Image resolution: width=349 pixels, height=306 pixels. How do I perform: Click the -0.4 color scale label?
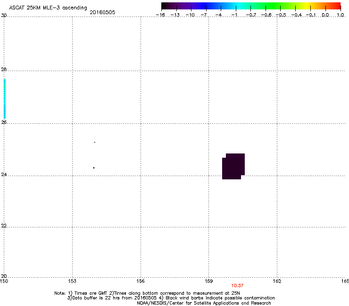tap(297, 15)
